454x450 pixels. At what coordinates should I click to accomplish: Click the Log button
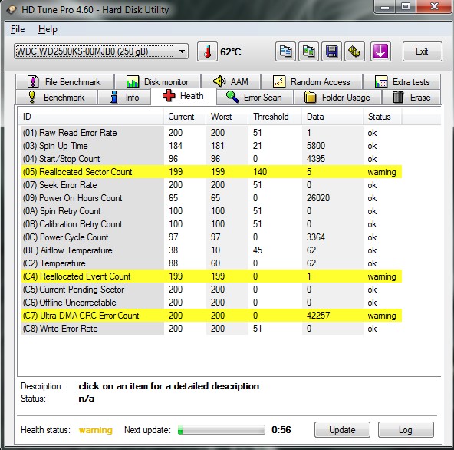(406, 430)
